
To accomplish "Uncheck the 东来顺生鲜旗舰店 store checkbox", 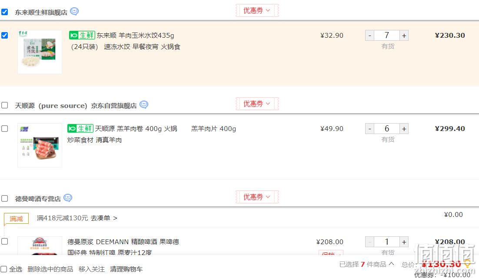I will [5, 12].
